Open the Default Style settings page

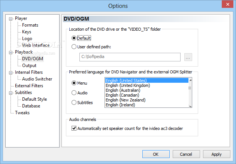(34, 99)
